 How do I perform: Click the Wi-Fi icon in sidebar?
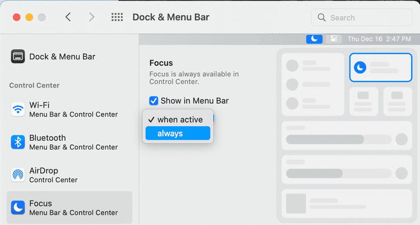[x=18, y=109]
